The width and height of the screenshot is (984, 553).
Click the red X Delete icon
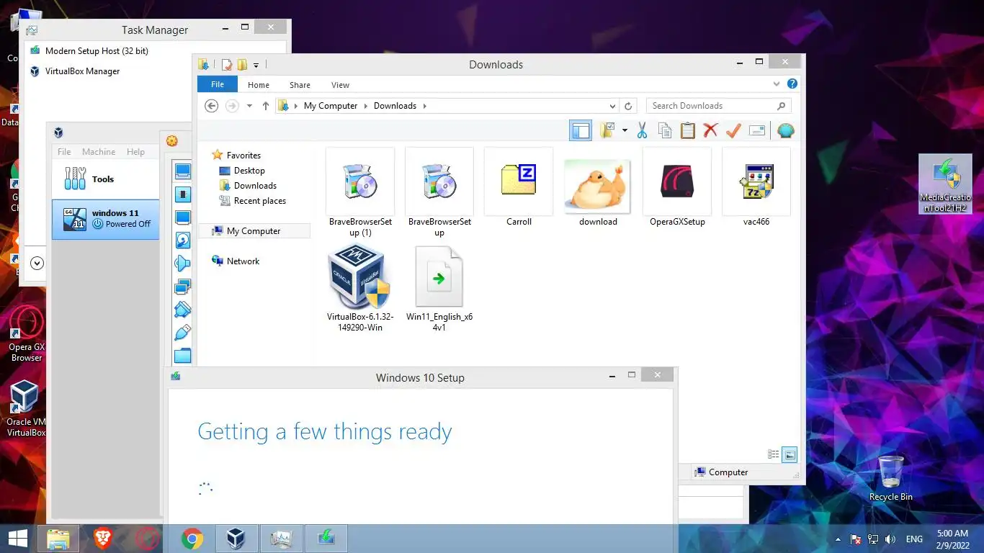[x=711, y=130]
